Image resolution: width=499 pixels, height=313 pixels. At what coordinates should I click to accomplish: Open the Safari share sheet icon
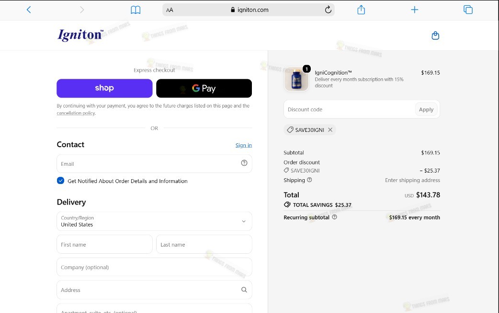pos(361,10)
